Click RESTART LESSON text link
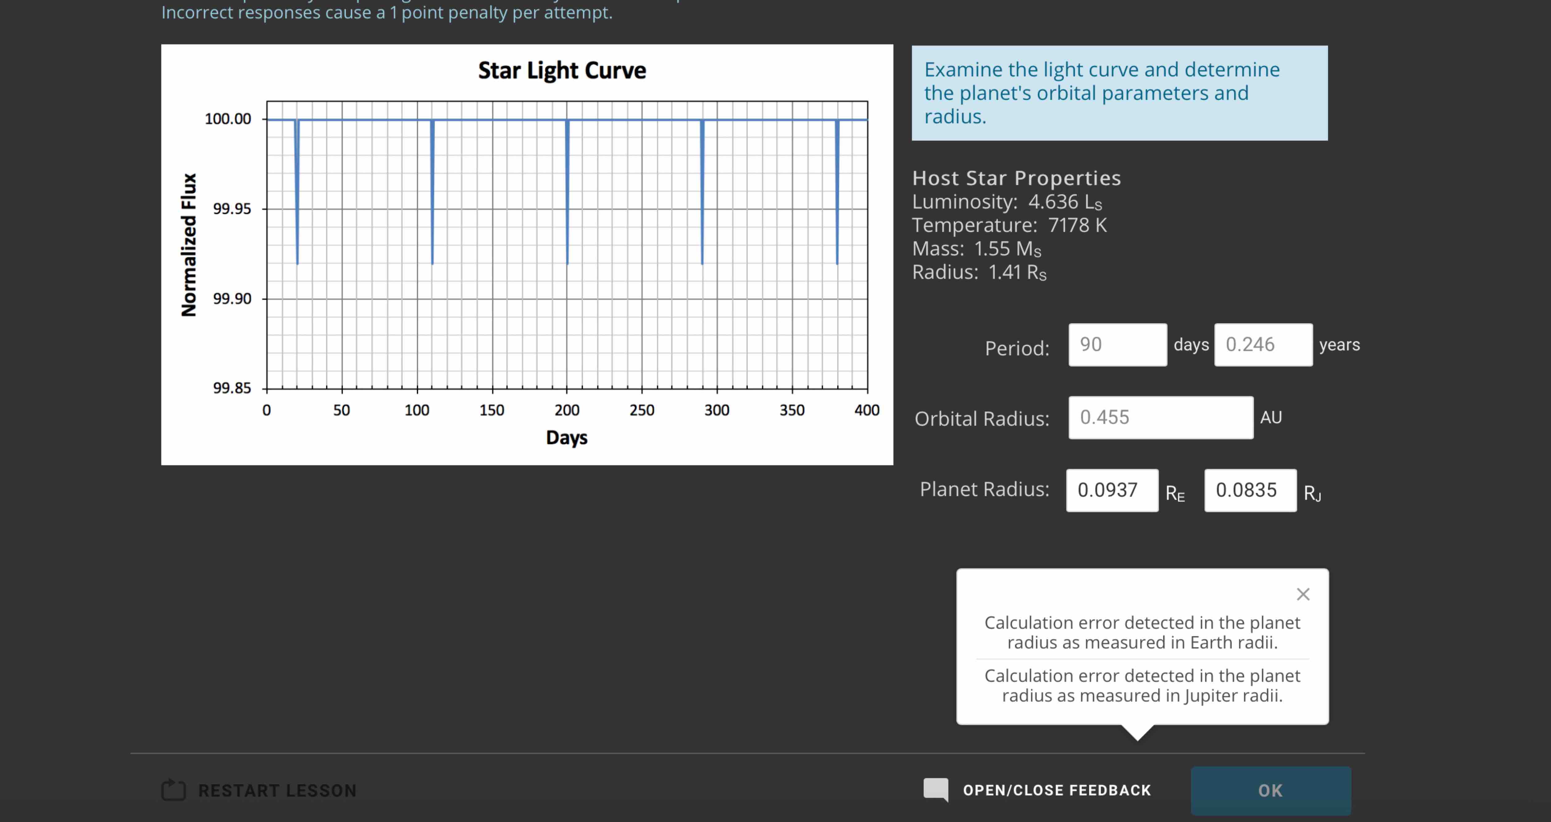 click(x=277, y=791)
